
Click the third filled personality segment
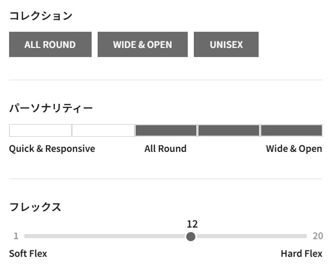click(166, 131)
